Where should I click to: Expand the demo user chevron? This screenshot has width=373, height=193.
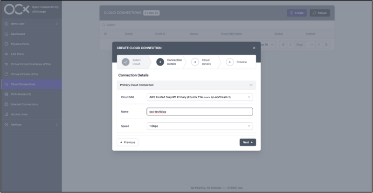point(56,24)
